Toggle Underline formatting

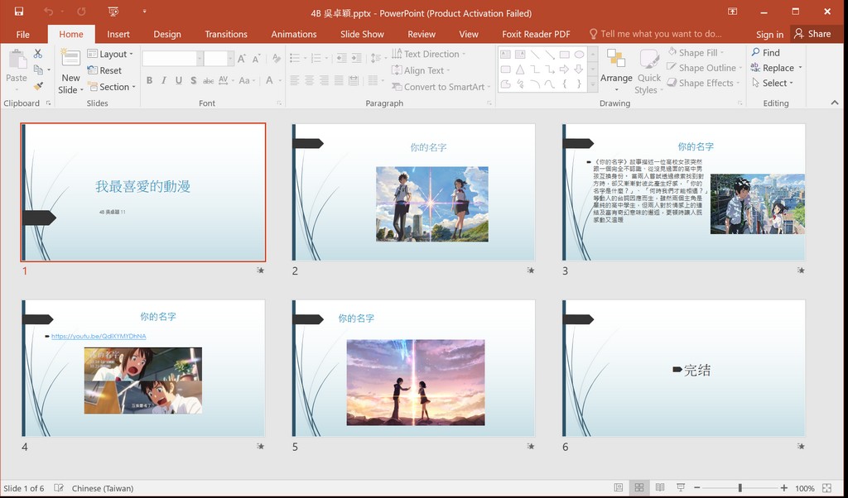(179, 80)
